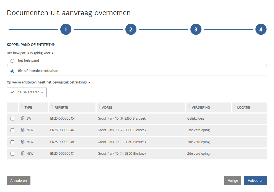Sort by the Locatie column header
274x192 pixels.
click(x=243, y=107)
